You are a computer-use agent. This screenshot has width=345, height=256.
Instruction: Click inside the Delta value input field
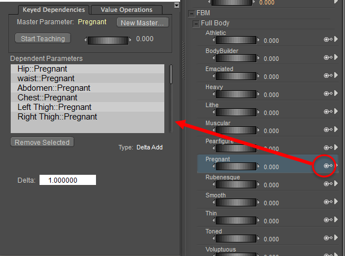click(x=68, y=180)
